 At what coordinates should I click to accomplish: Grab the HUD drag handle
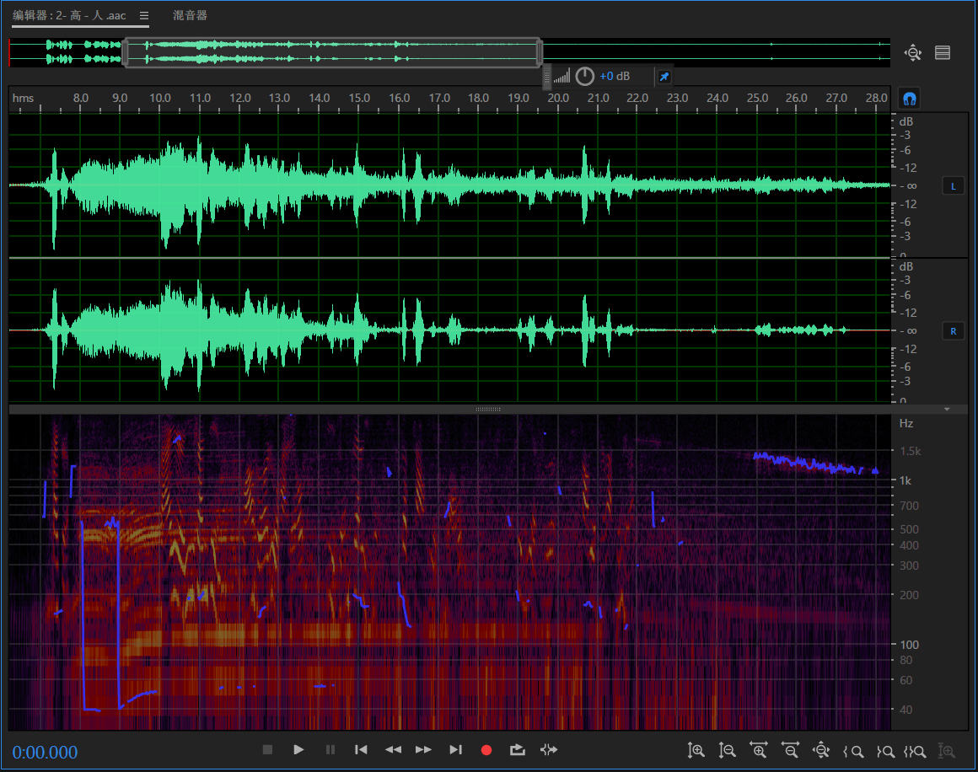click(x=547, y=77)
